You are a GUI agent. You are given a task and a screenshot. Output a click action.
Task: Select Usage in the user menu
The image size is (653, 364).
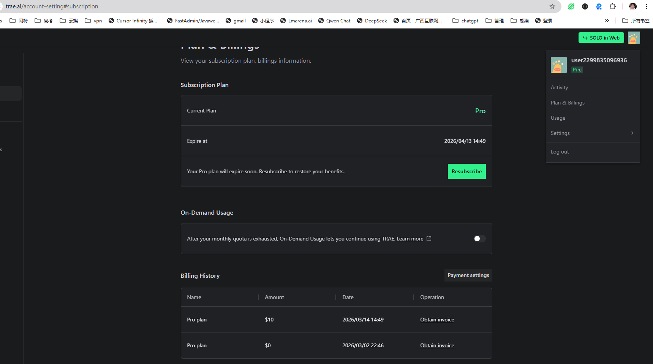click(558, 118)
